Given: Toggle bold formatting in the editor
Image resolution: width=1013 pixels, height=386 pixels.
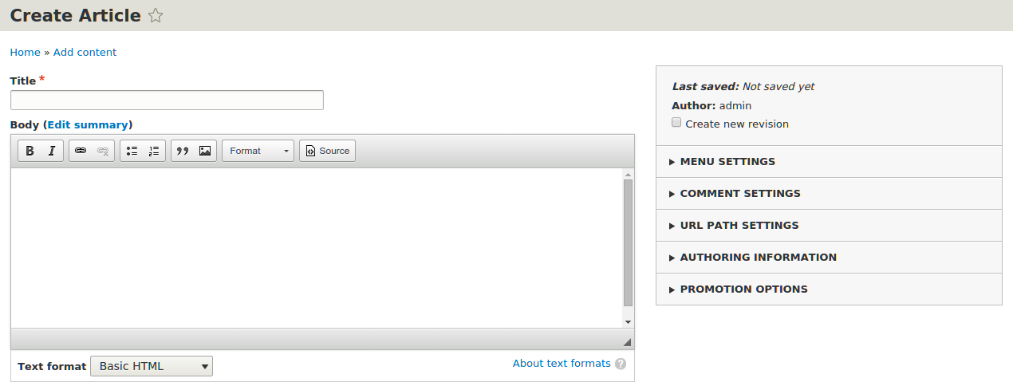Looking at the screenshot, I should click(x=30, y=151).
